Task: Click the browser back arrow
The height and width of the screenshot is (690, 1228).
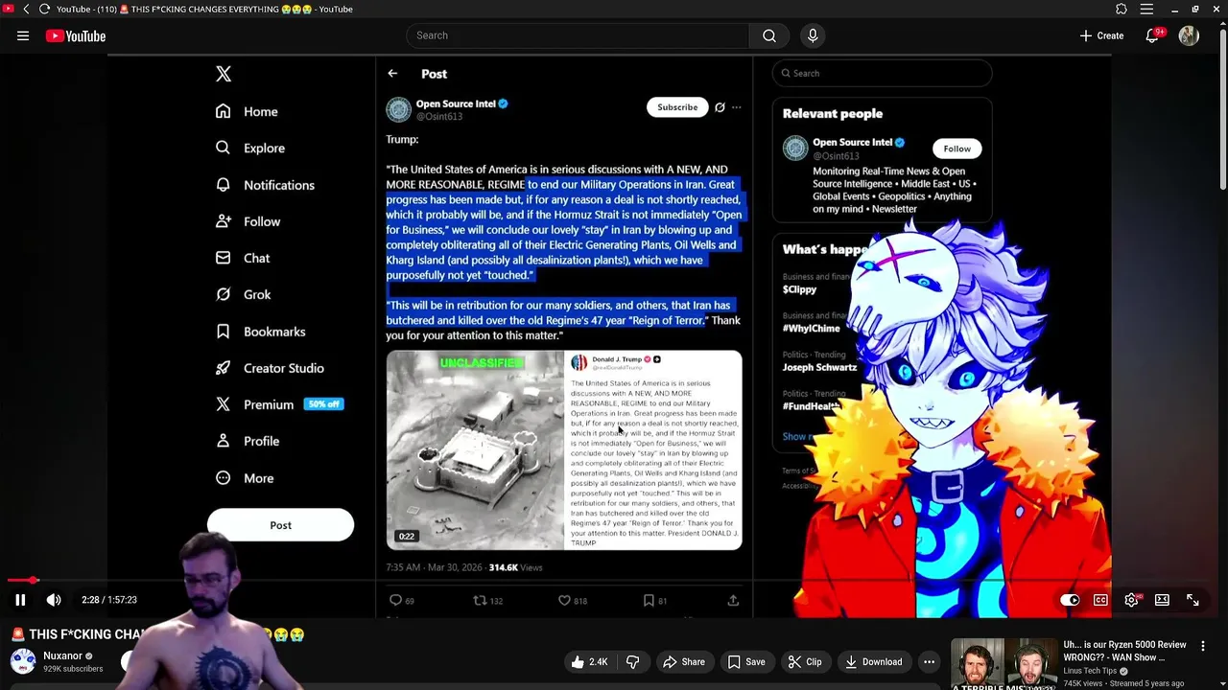Action: pyautogui.click(x=26, y=9)
